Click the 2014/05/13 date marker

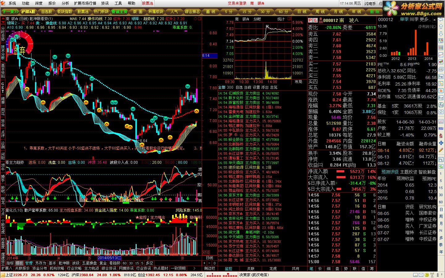109,258
